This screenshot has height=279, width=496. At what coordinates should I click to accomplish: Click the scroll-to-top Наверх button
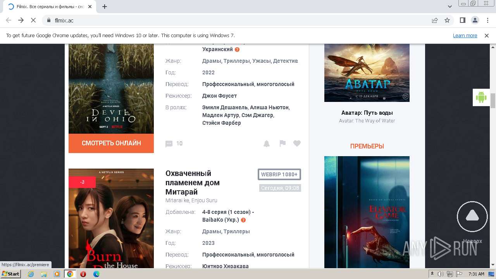[472, 217]
